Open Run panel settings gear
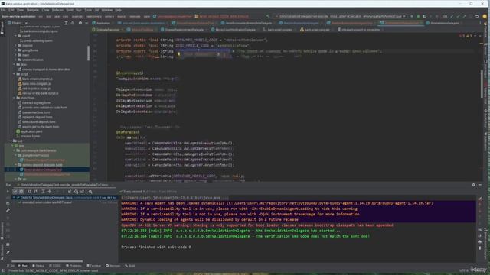This screenshot has width=490, height=275. 474,185
